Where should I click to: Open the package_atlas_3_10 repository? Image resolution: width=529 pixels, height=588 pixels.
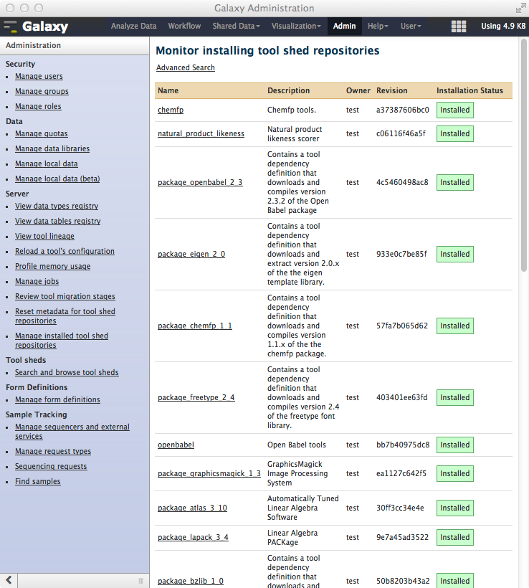coord(192,508)
